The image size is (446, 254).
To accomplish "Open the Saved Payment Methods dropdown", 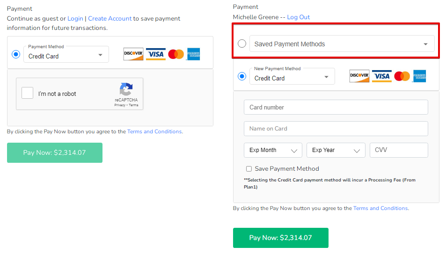I will click(342, 44).
